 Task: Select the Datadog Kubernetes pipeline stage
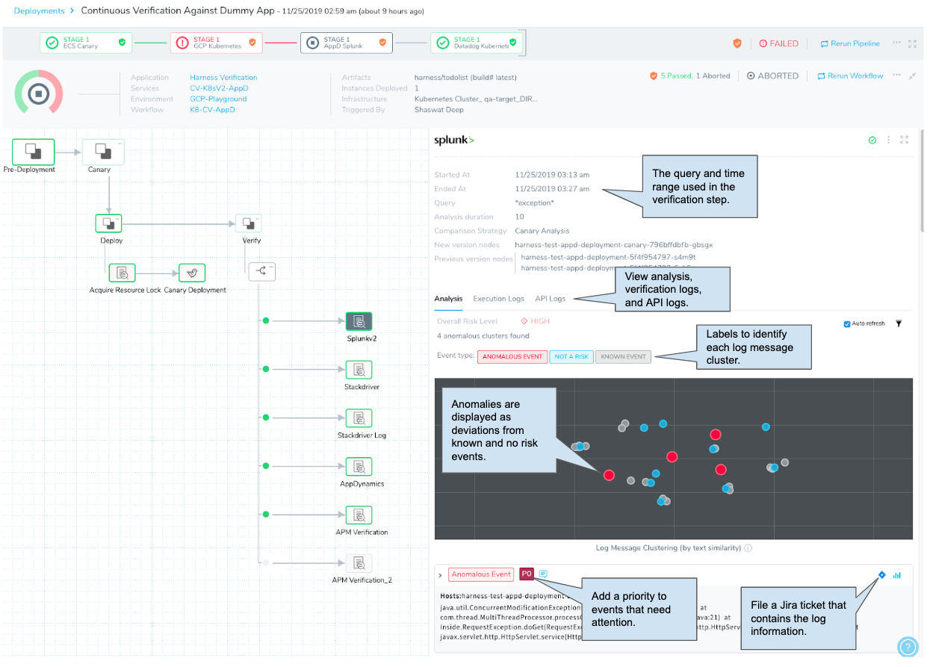pyautogui.click(x=477, y=43)
